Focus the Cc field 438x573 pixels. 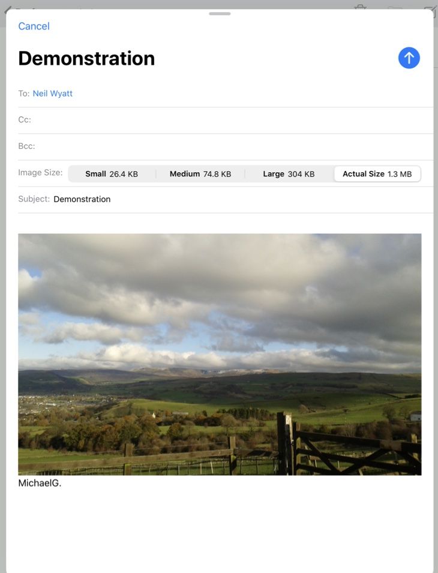[x=226, y=120]
